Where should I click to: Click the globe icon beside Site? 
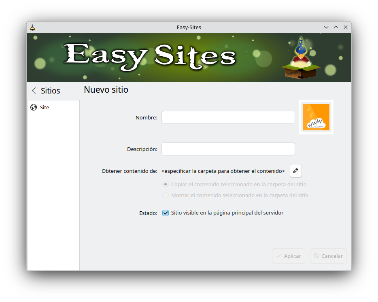click(x=34, y=107)
